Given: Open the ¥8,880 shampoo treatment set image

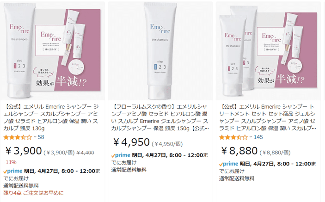Looking at the screenshot, I should pos(268,51).
